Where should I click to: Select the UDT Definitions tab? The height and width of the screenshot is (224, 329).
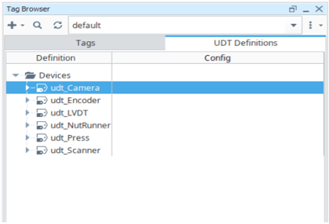click(x=245, y=43)
